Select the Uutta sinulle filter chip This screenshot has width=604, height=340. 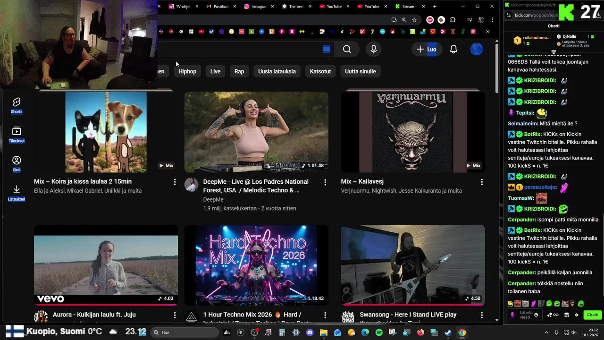tap(361, 71)
